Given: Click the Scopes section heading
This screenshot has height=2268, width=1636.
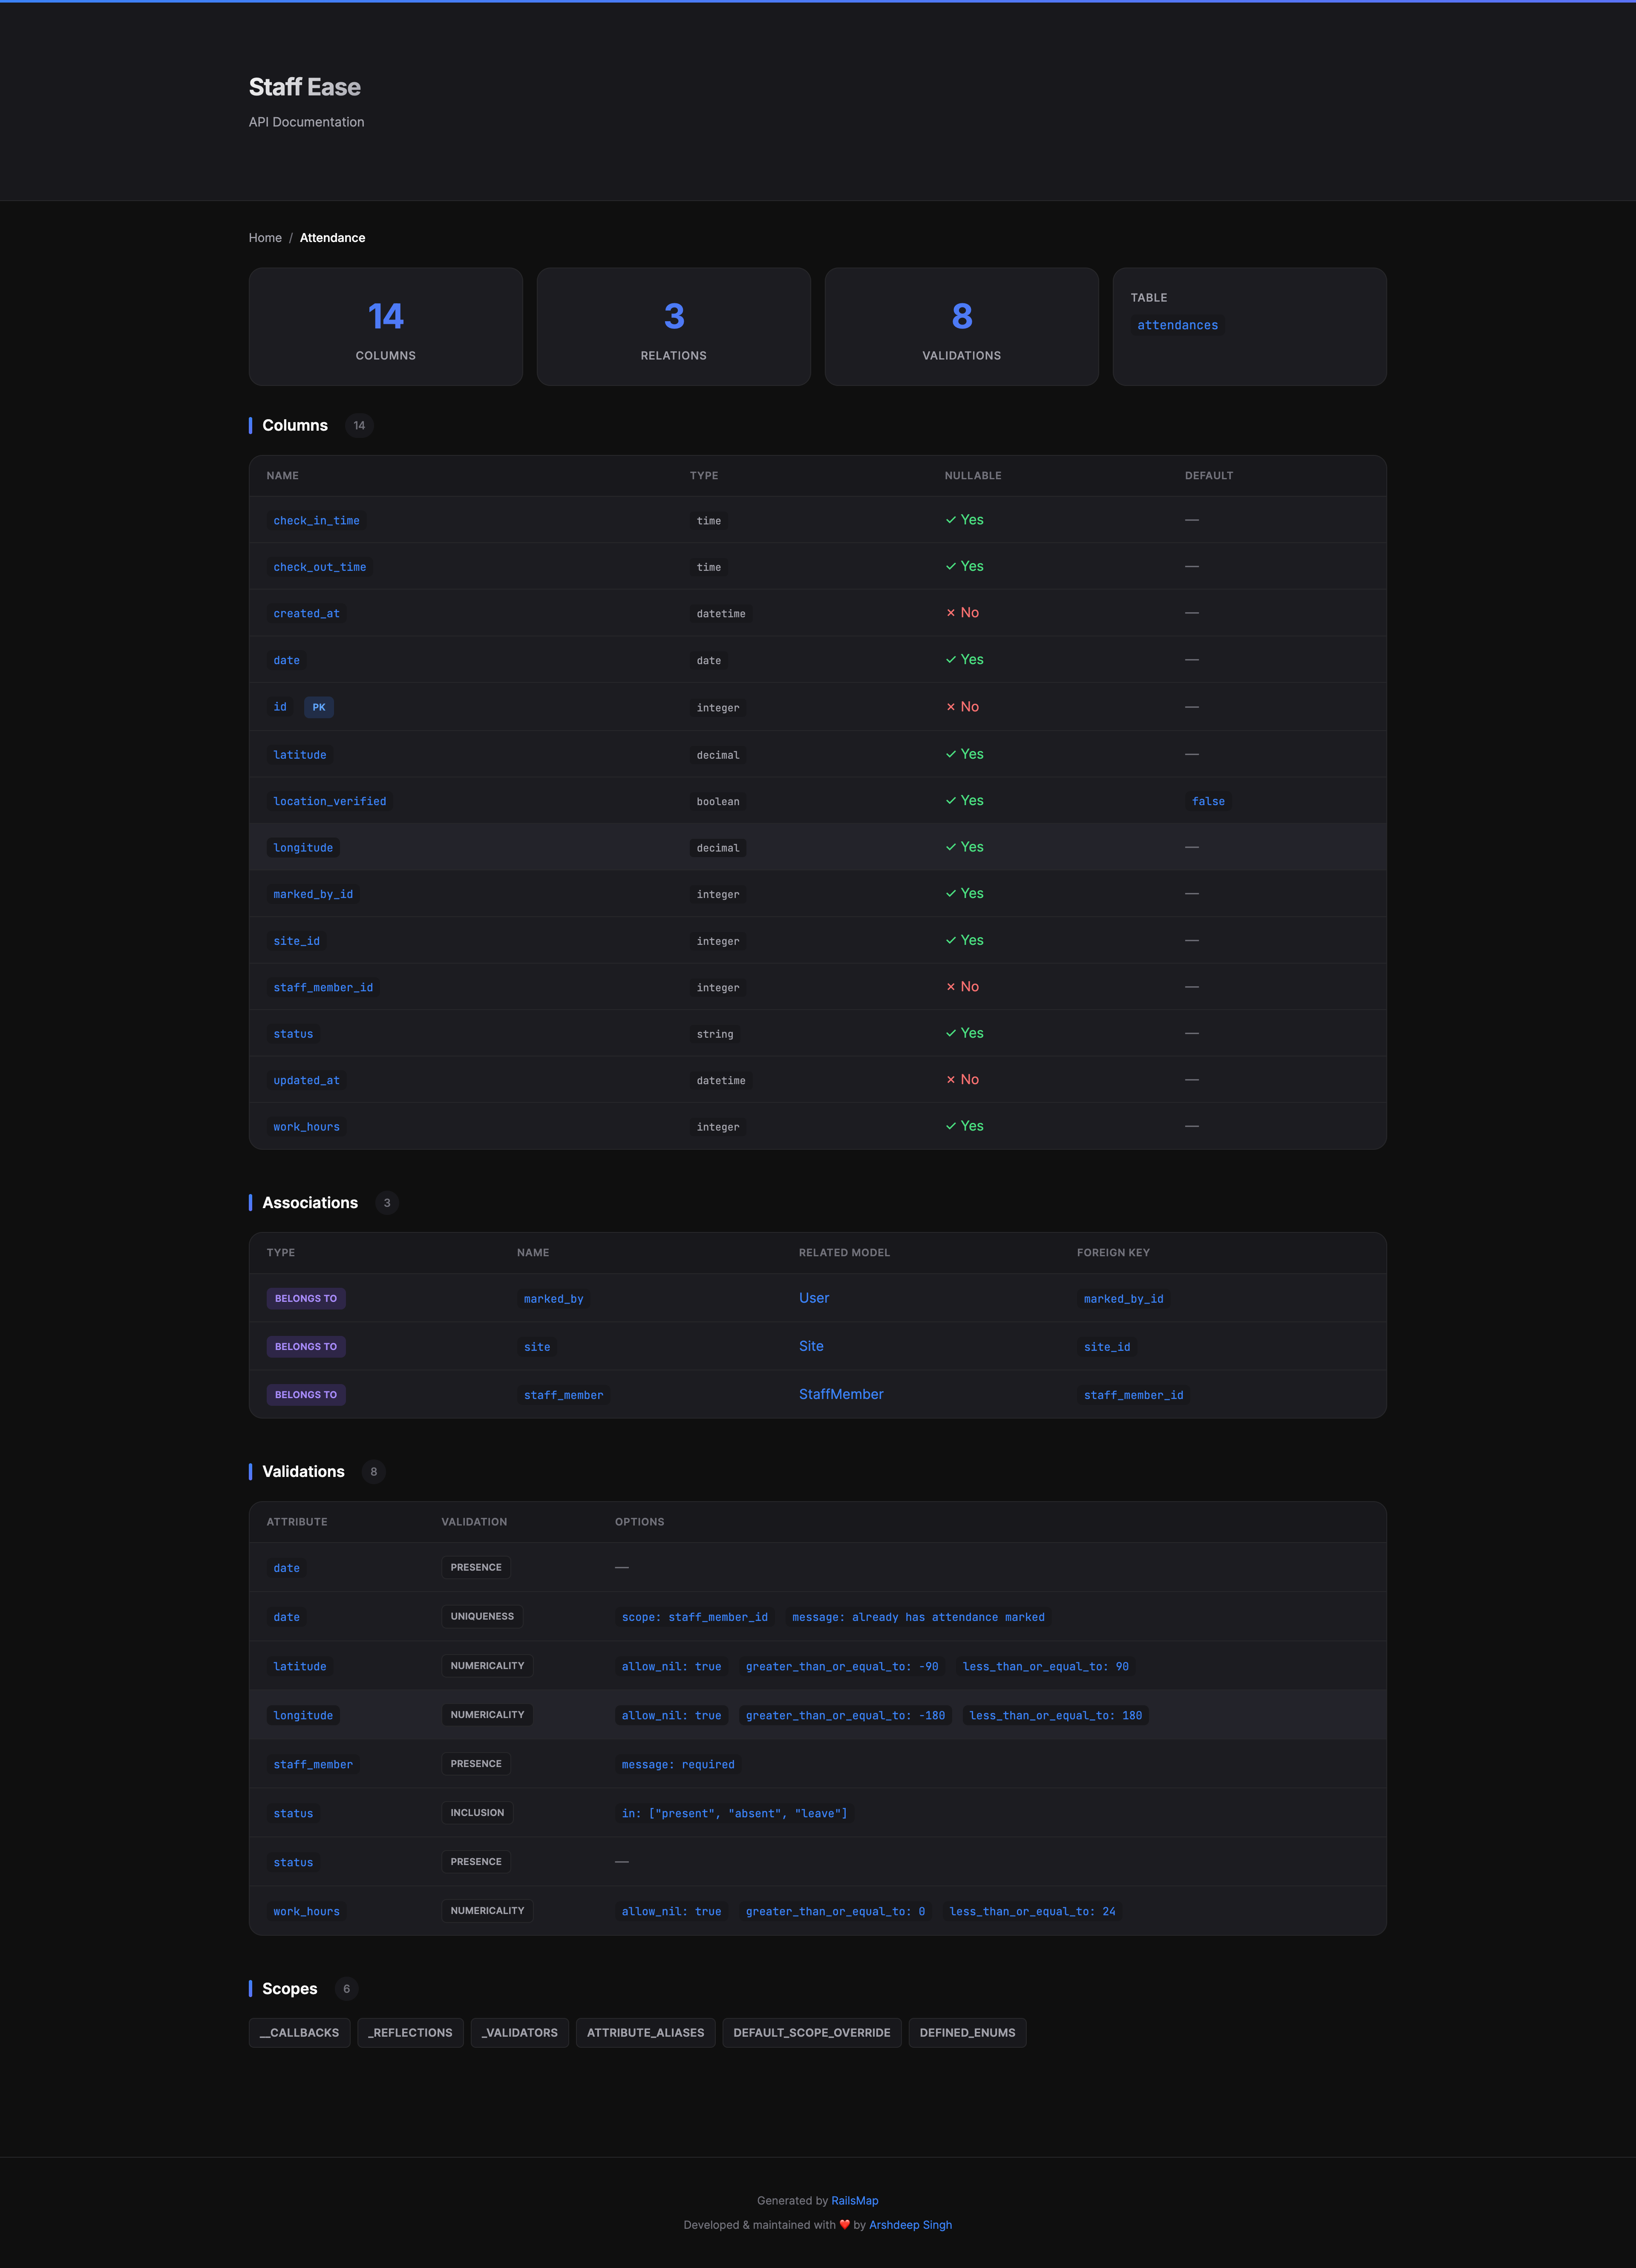Looking at the screenshot, I should coord(290,1988).
